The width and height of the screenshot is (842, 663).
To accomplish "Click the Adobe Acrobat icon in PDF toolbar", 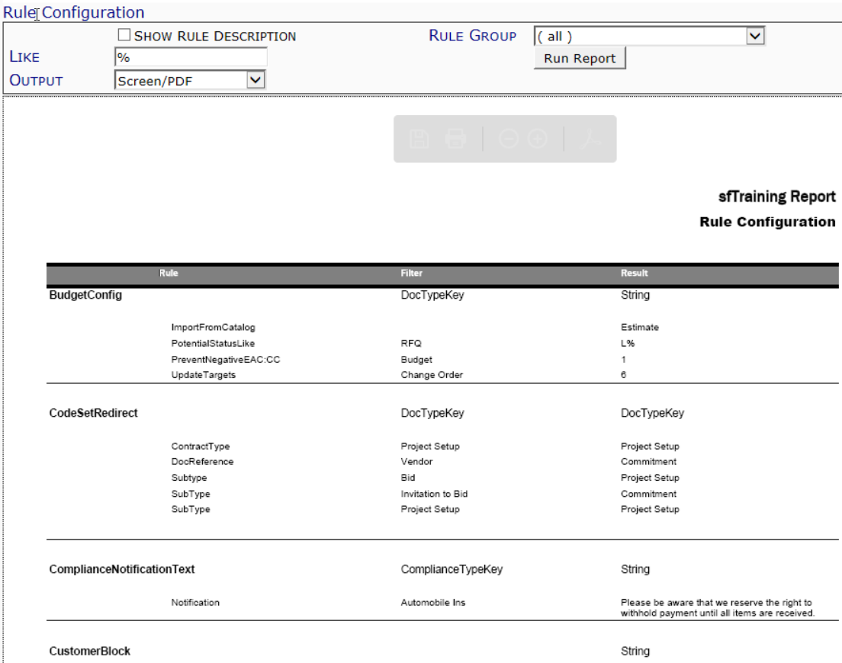I will 591,139.
